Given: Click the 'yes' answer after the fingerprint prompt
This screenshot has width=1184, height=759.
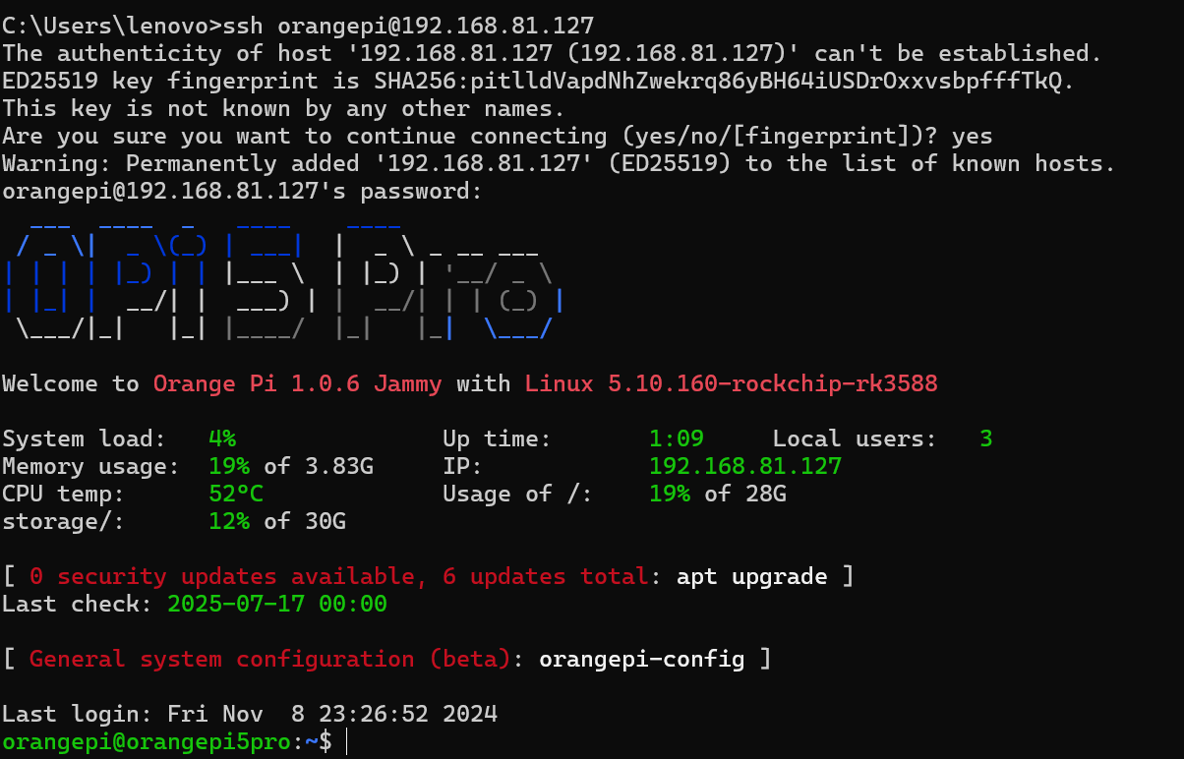Looking at the screenshot, I should click(x=973, y=135).
